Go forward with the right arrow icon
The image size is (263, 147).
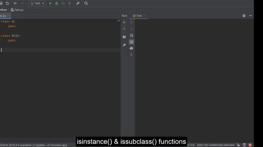point(22,3)
